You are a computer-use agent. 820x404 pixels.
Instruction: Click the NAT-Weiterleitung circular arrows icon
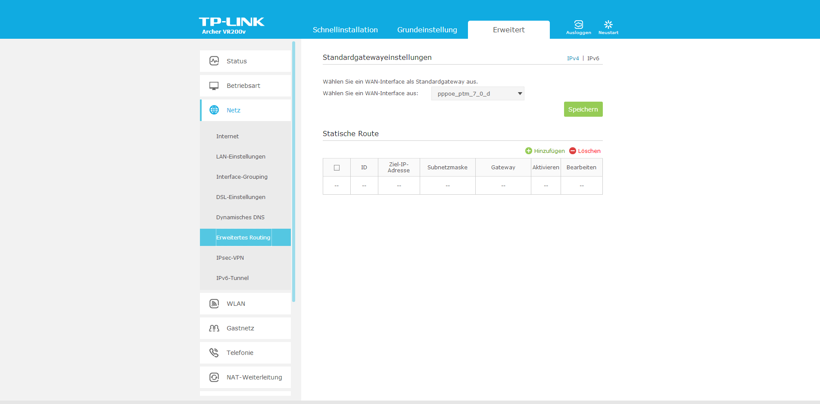214,377
